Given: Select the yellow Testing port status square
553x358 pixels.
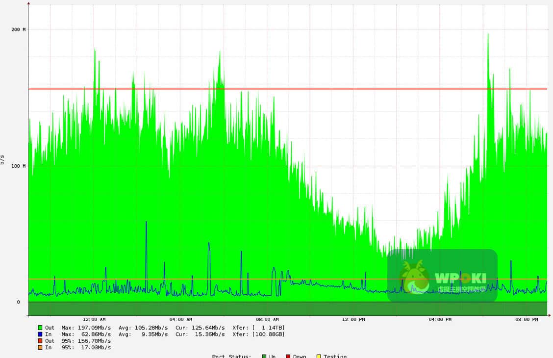Looking at the screenshot, I should [x=319, y=356].
